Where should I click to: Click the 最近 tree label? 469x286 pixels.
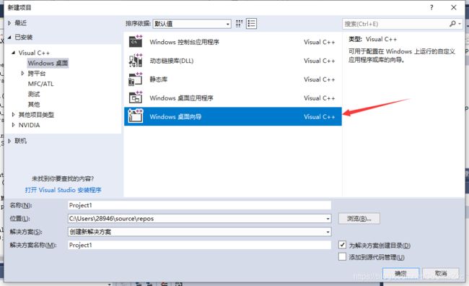pyautogui.click(x=21, y=23)
